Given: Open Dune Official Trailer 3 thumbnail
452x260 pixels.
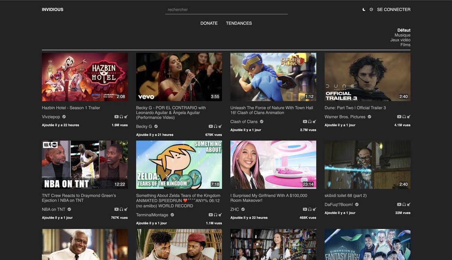Looking at the screenshot, I should tap(368, 77).
